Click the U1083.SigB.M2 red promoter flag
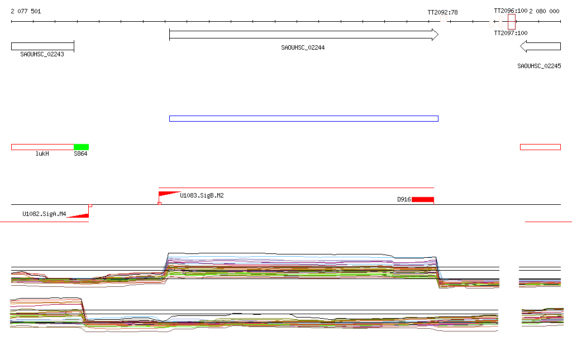The height and width of the screenshot is (341, 572). pyautogui.click(x=168, y=195)
